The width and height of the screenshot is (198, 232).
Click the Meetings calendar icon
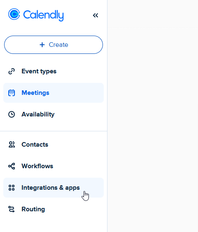(x=12, y=93)
